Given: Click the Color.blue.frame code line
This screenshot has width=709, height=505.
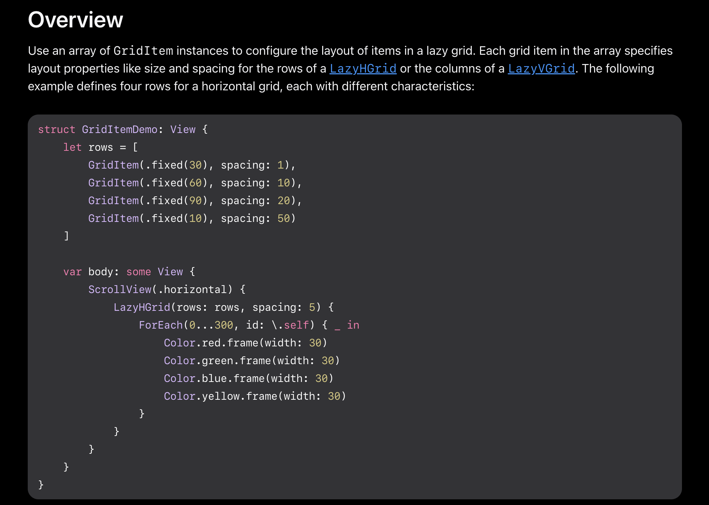Looking at the screenshot, I should (x=248, y=378).
